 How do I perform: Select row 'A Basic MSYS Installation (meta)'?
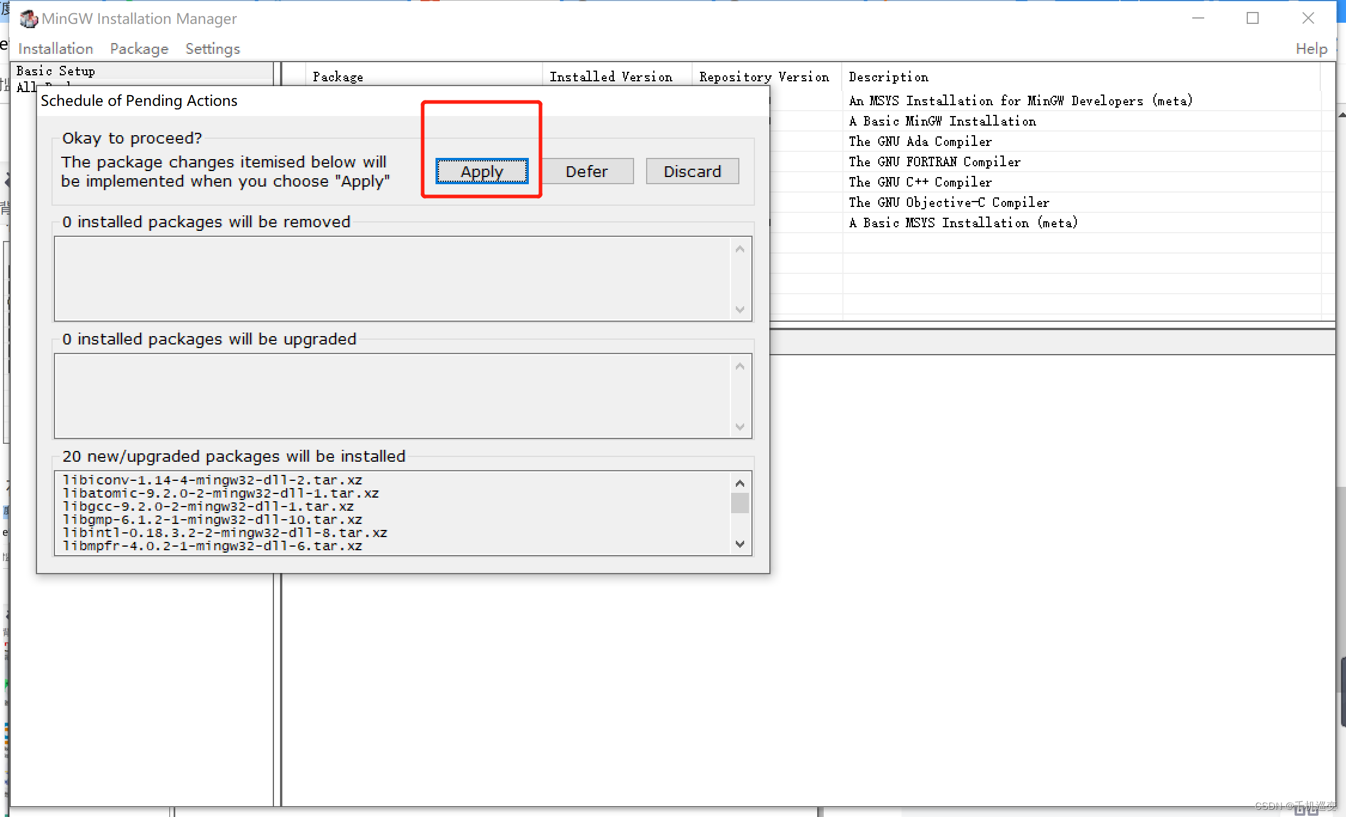click(963, 222)
